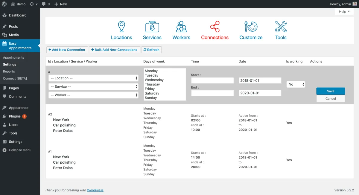The height and width of the screenshot is (195, 359).
Task: Open the comments bubble icon in admin bar
Action: 44,4
